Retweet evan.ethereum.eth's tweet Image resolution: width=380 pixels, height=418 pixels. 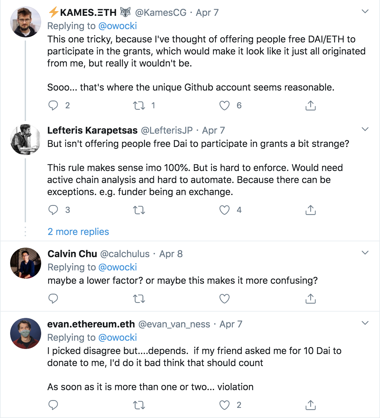(x=139, y=405)
